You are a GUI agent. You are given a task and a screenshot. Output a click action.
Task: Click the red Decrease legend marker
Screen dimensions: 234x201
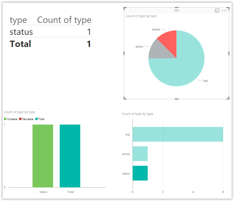pyautogui.click(x=20, y=119)
